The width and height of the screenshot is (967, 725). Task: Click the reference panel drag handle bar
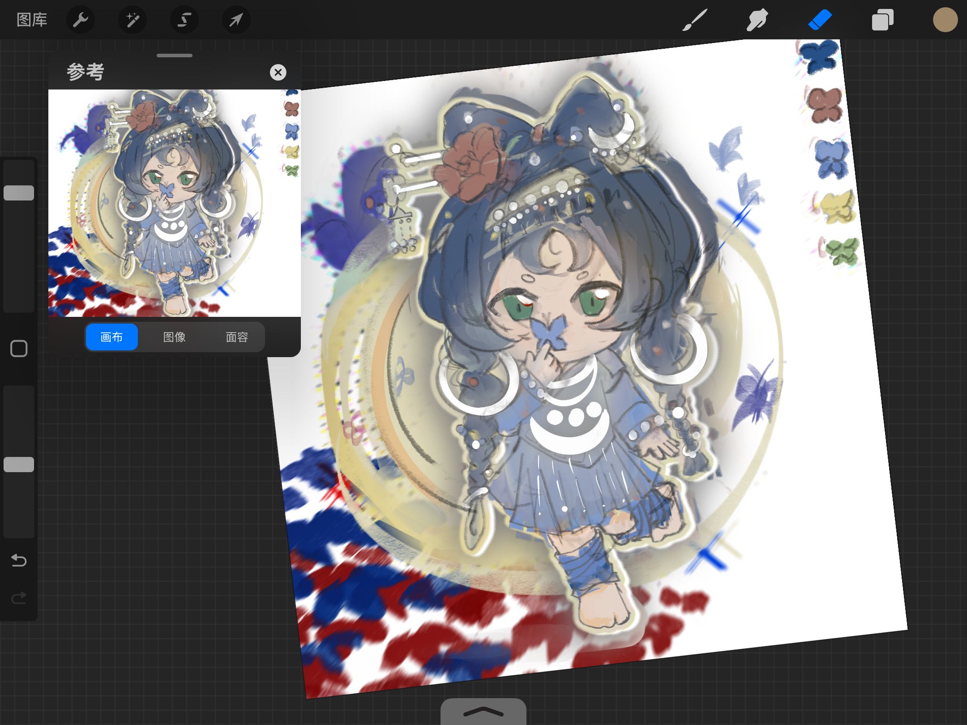pos(175,55)
